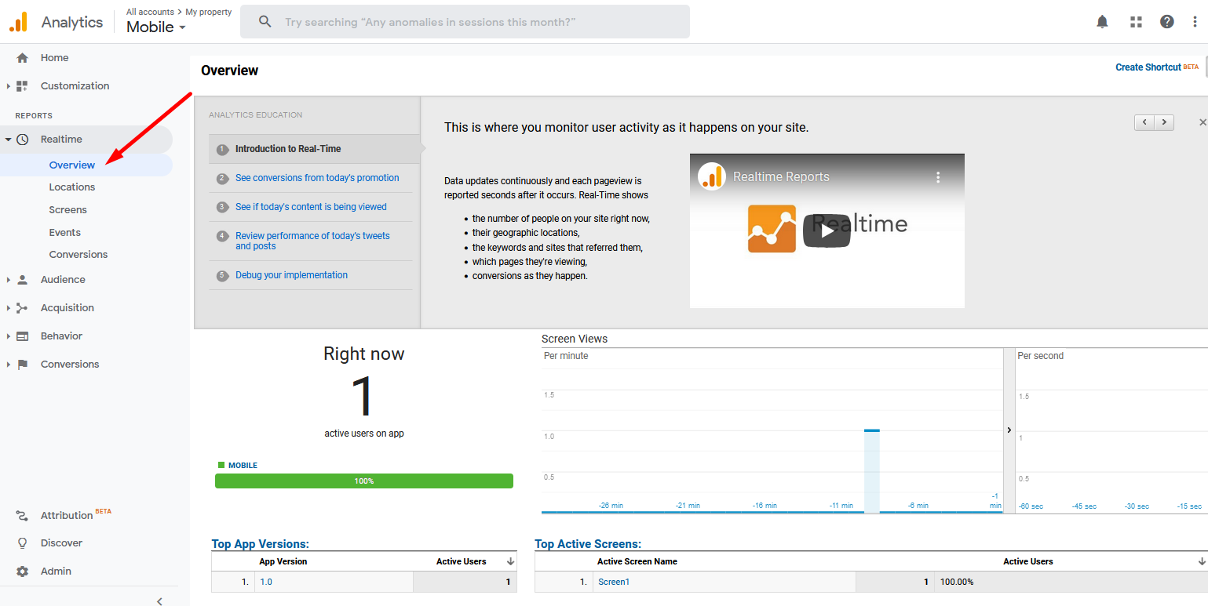Image resolution: width=1208 pixels, height=606 pixels.
Task: Click the screen views bar in per-minute chart
Action: click(x=872, y=470)
